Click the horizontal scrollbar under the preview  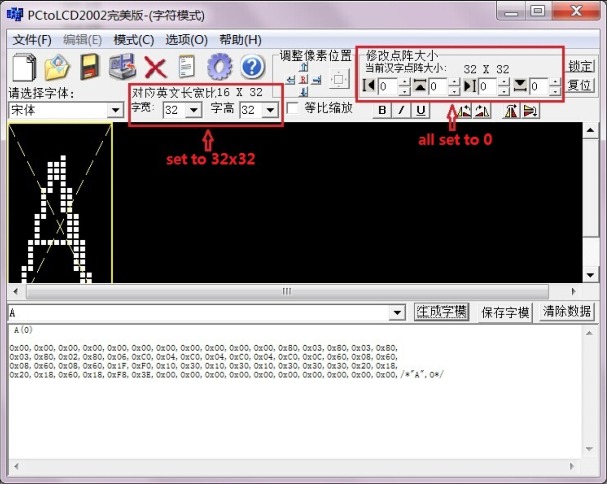(x=287, y=292)
